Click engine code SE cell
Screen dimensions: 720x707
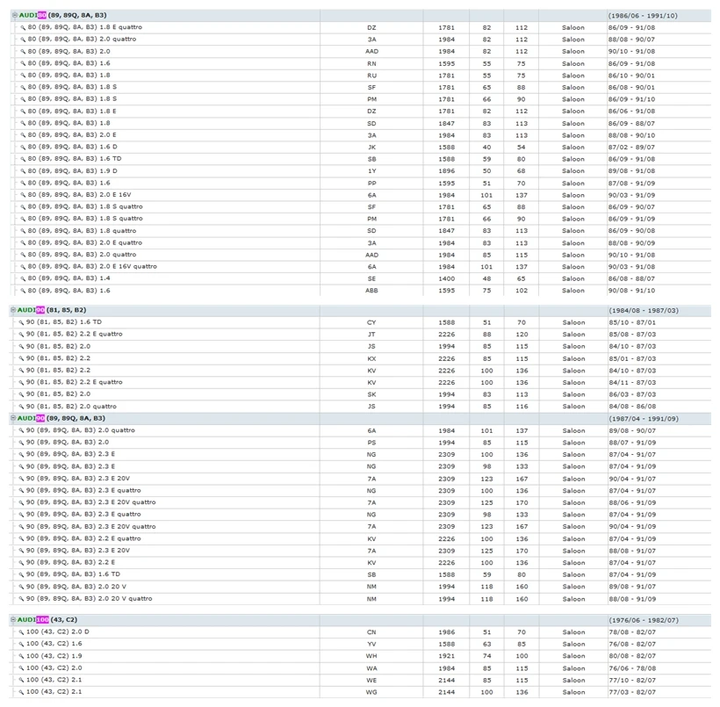pyautogui.click(x=371, y=278)
